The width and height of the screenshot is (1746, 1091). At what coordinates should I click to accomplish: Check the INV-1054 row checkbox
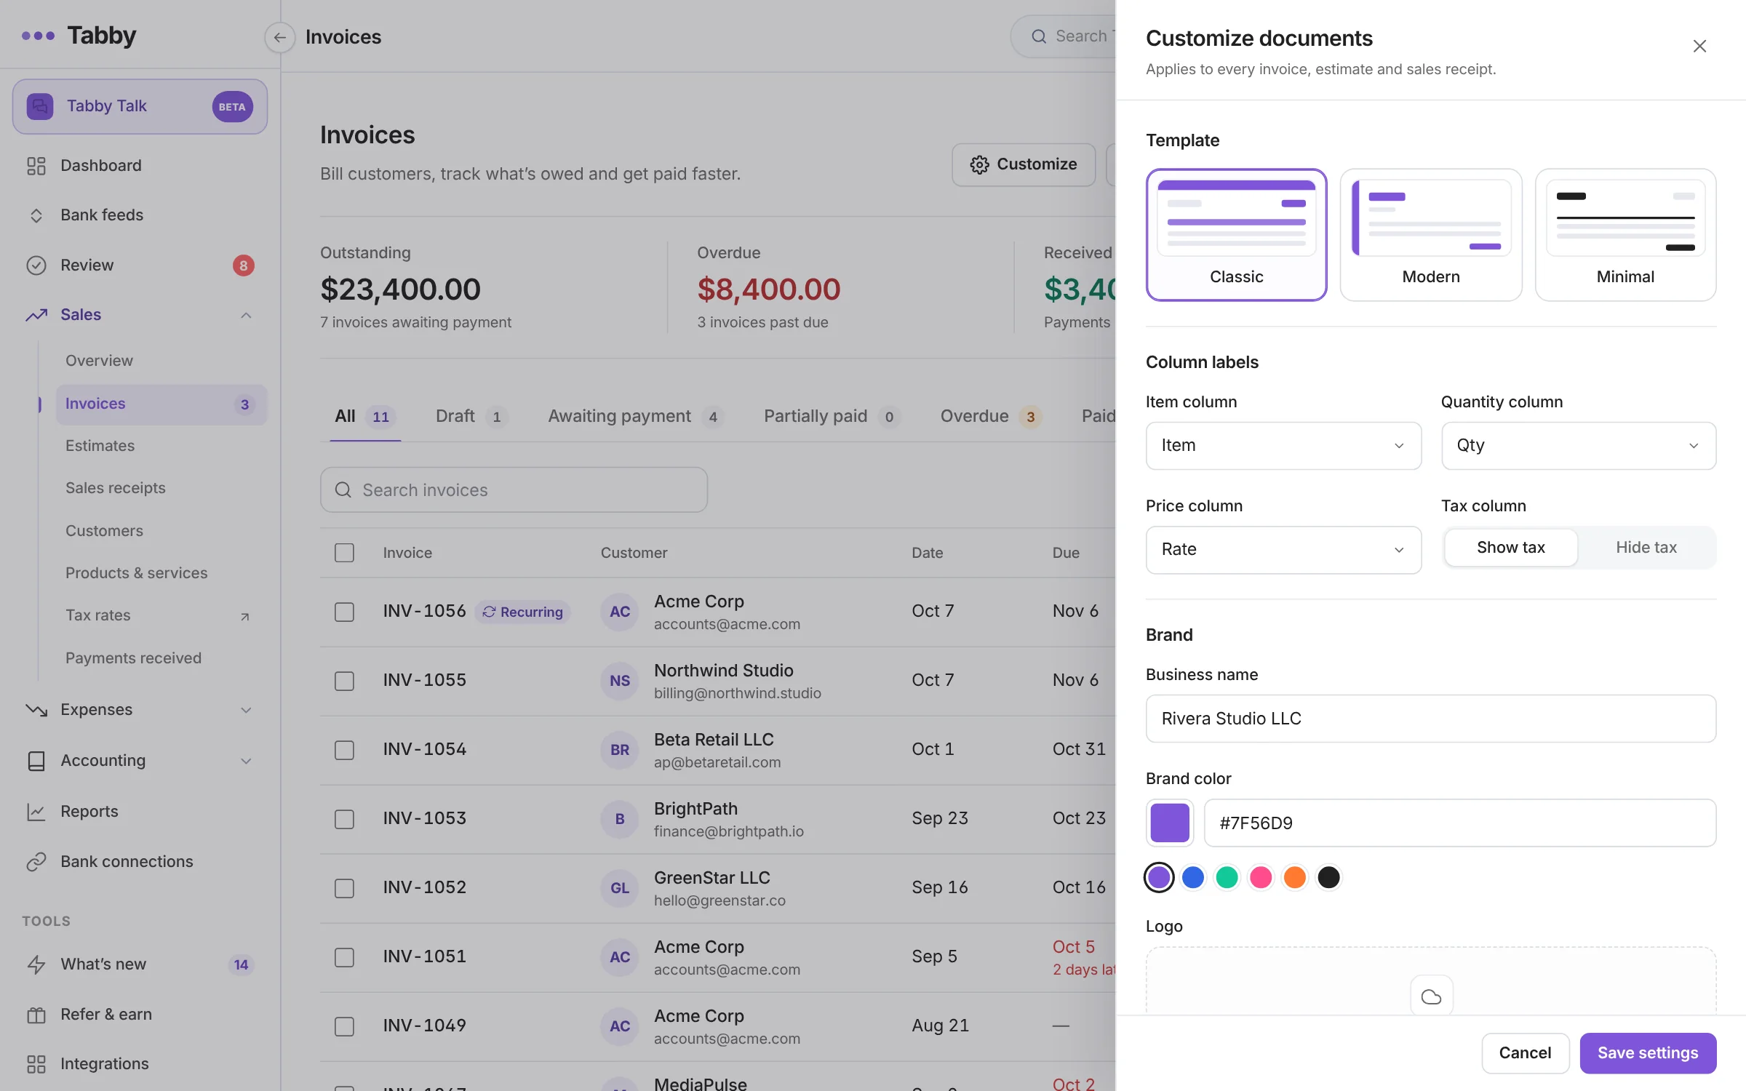point(344,751)
